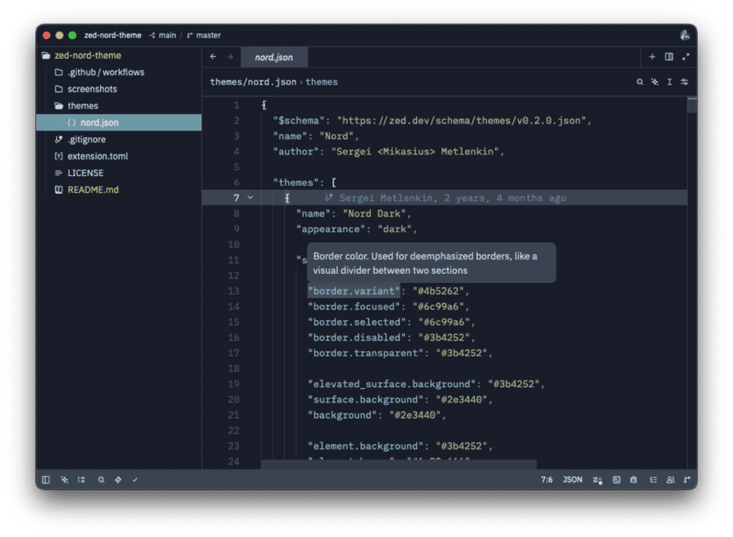Click "border.selected" on line 15
Viewport: 733px width, 537px height.
pos(357,322)
